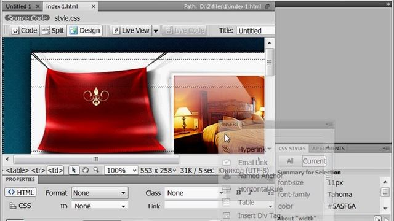Open the Format dropdown
The height and width of the screenshot is (221, 394).
[x=100, y=193]
